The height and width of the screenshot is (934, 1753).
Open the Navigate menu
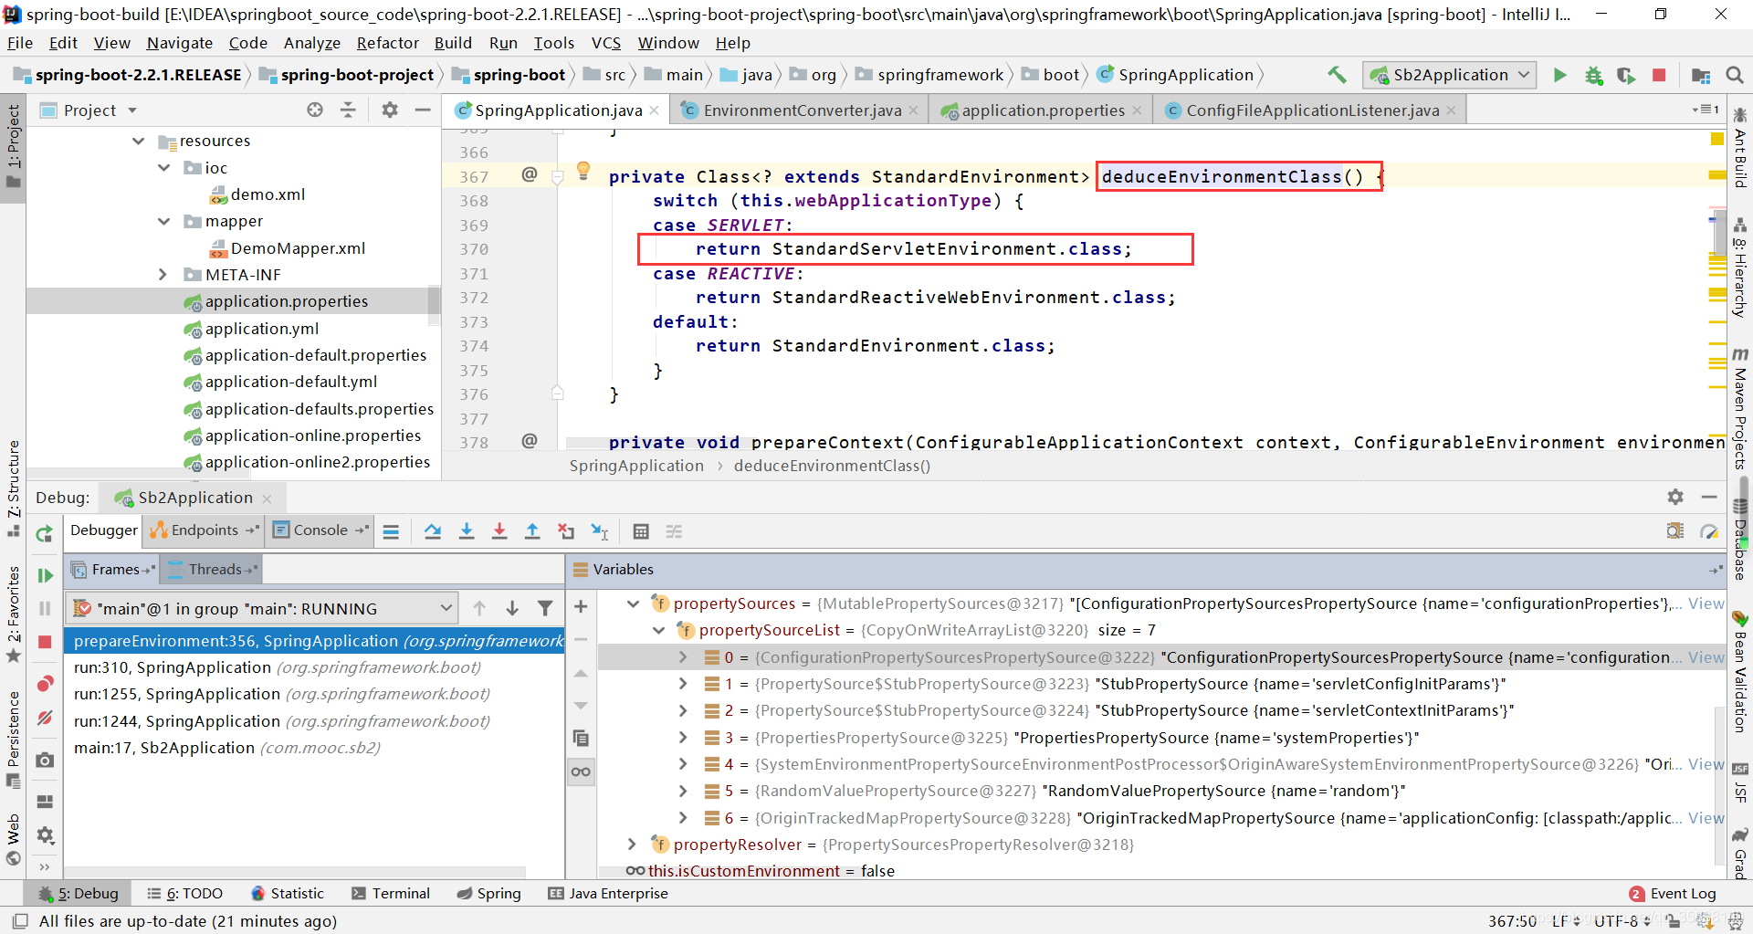click(179, 43)
